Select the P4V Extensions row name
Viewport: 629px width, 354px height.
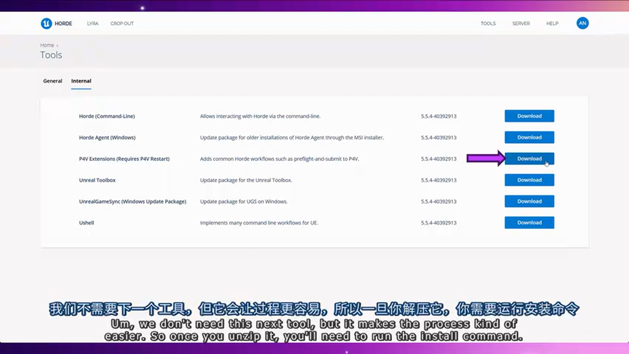pos(124,159)
